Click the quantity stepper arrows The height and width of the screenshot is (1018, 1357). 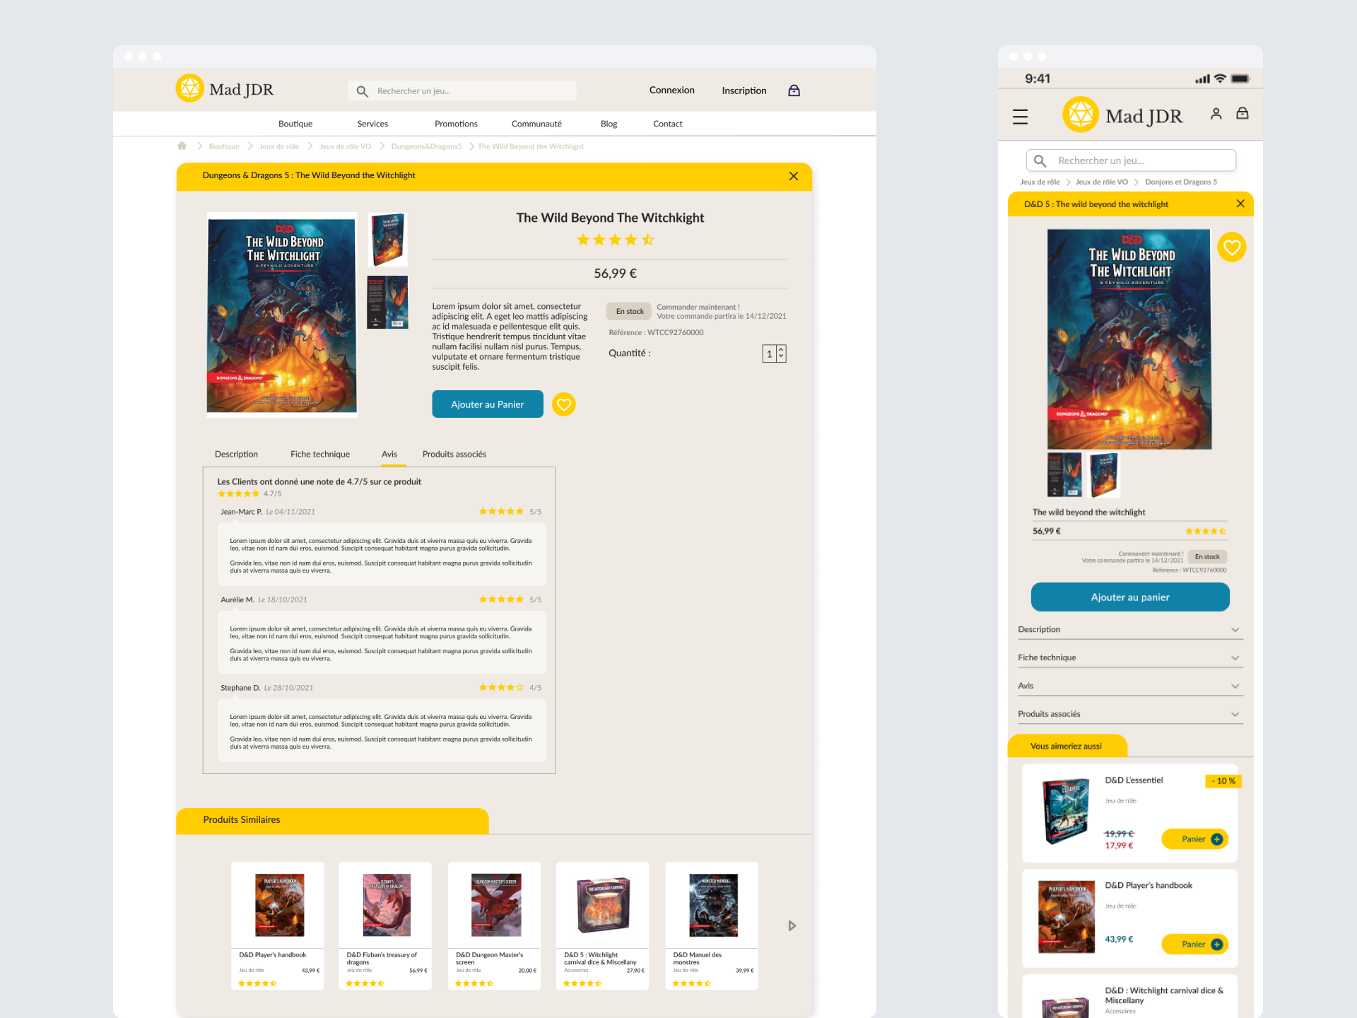click(x=781, y=353)
